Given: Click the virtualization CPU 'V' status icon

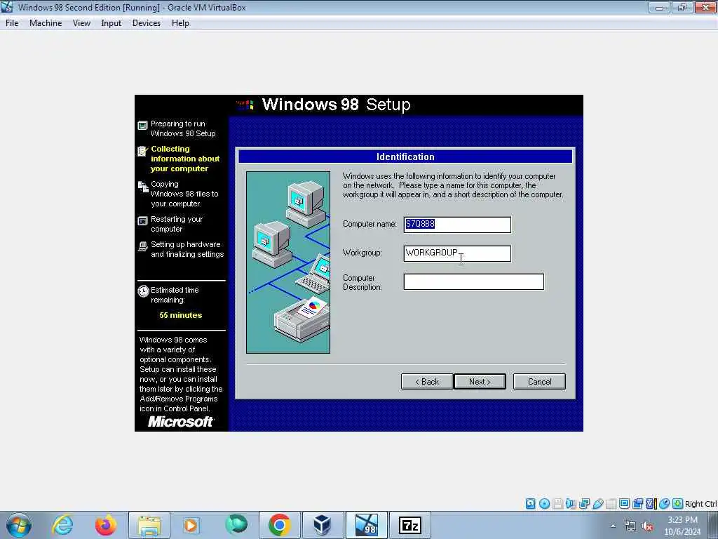Looking at the screenshot, I should tap(651, 504).
